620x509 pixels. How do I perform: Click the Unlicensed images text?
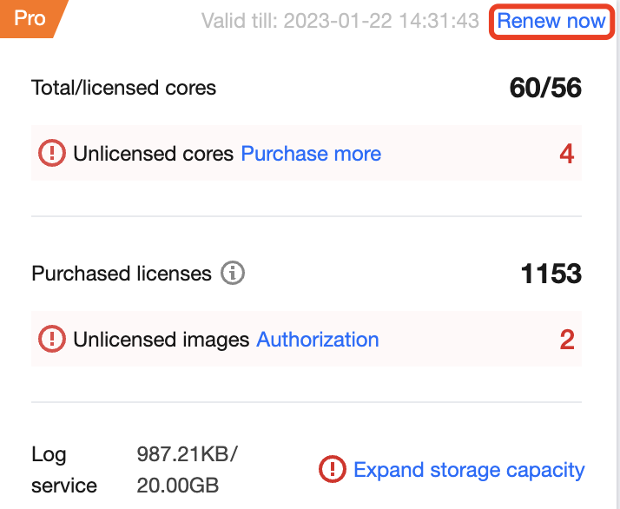161,340
